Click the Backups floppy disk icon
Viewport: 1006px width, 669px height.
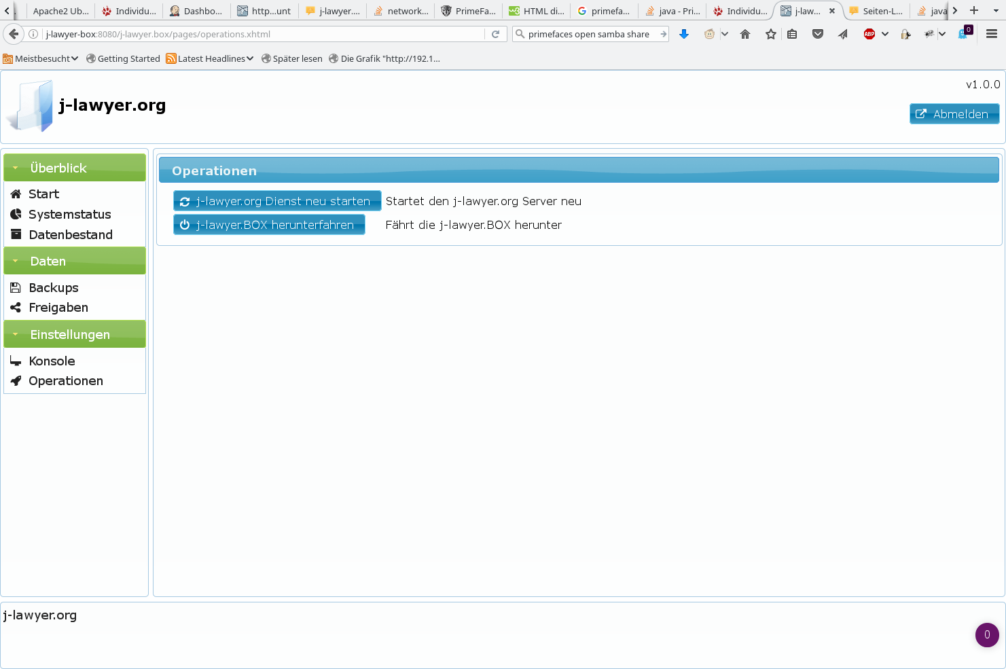(16, 288)
